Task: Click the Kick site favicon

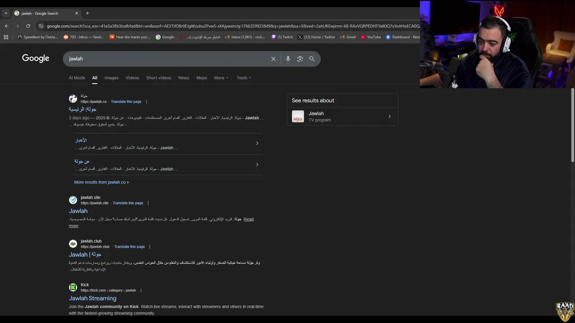Action: 73,288
